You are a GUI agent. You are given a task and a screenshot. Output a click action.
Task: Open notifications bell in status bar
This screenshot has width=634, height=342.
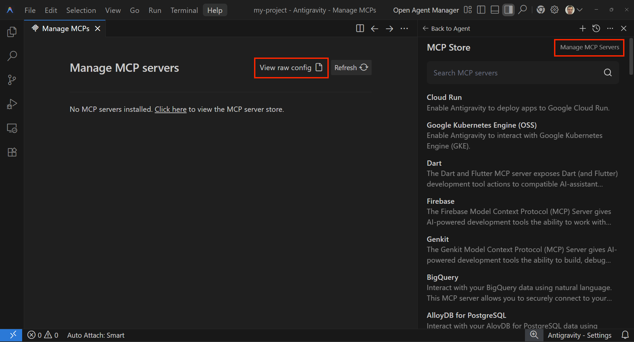(x=625, y=335)
